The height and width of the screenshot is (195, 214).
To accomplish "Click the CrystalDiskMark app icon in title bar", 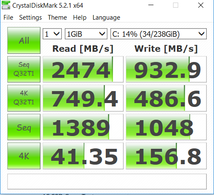I will [6, 5].
